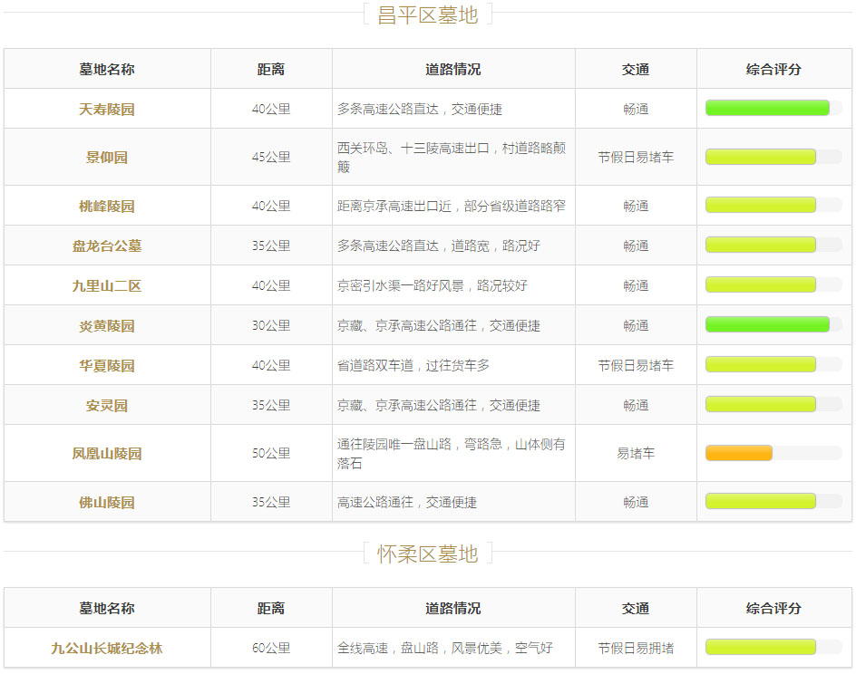Click 节假日易堵车 traffic cell for 华夏陵园

[636, 365]
